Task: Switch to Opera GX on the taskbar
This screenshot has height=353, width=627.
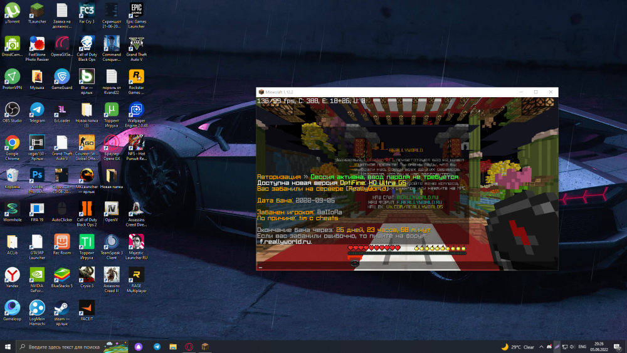Action: (189, 347)
